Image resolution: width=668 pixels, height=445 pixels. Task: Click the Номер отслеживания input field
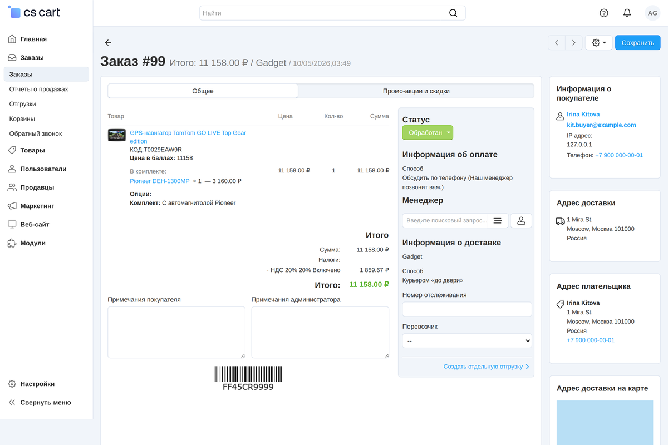pyautogui.click(x=467, y=309)
